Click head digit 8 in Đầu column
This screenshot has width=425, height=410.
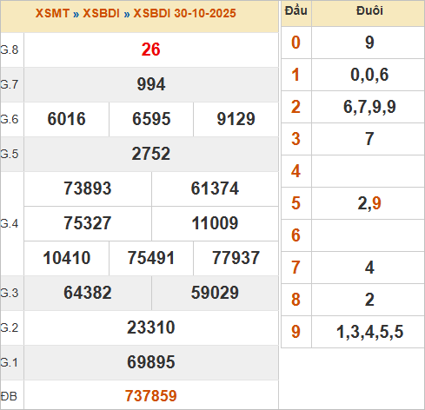pos(296,300)
